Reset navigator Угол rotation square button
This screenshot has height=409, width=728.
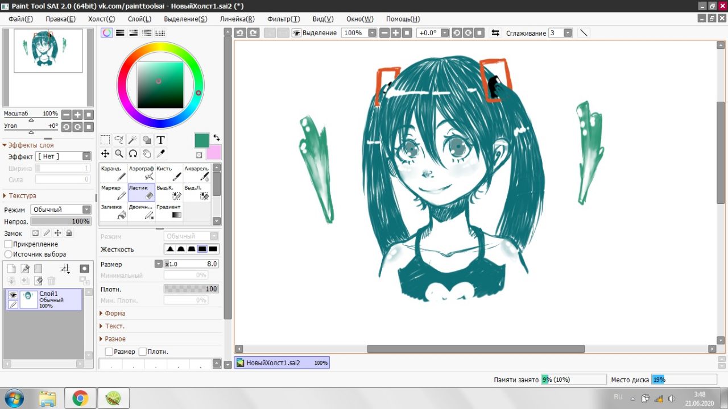(89, 127)
